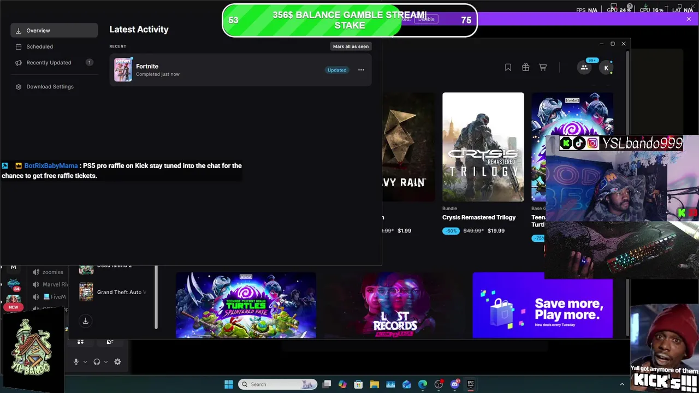Close the purple notification banner

pyautogui.click(x=689, y=19)
